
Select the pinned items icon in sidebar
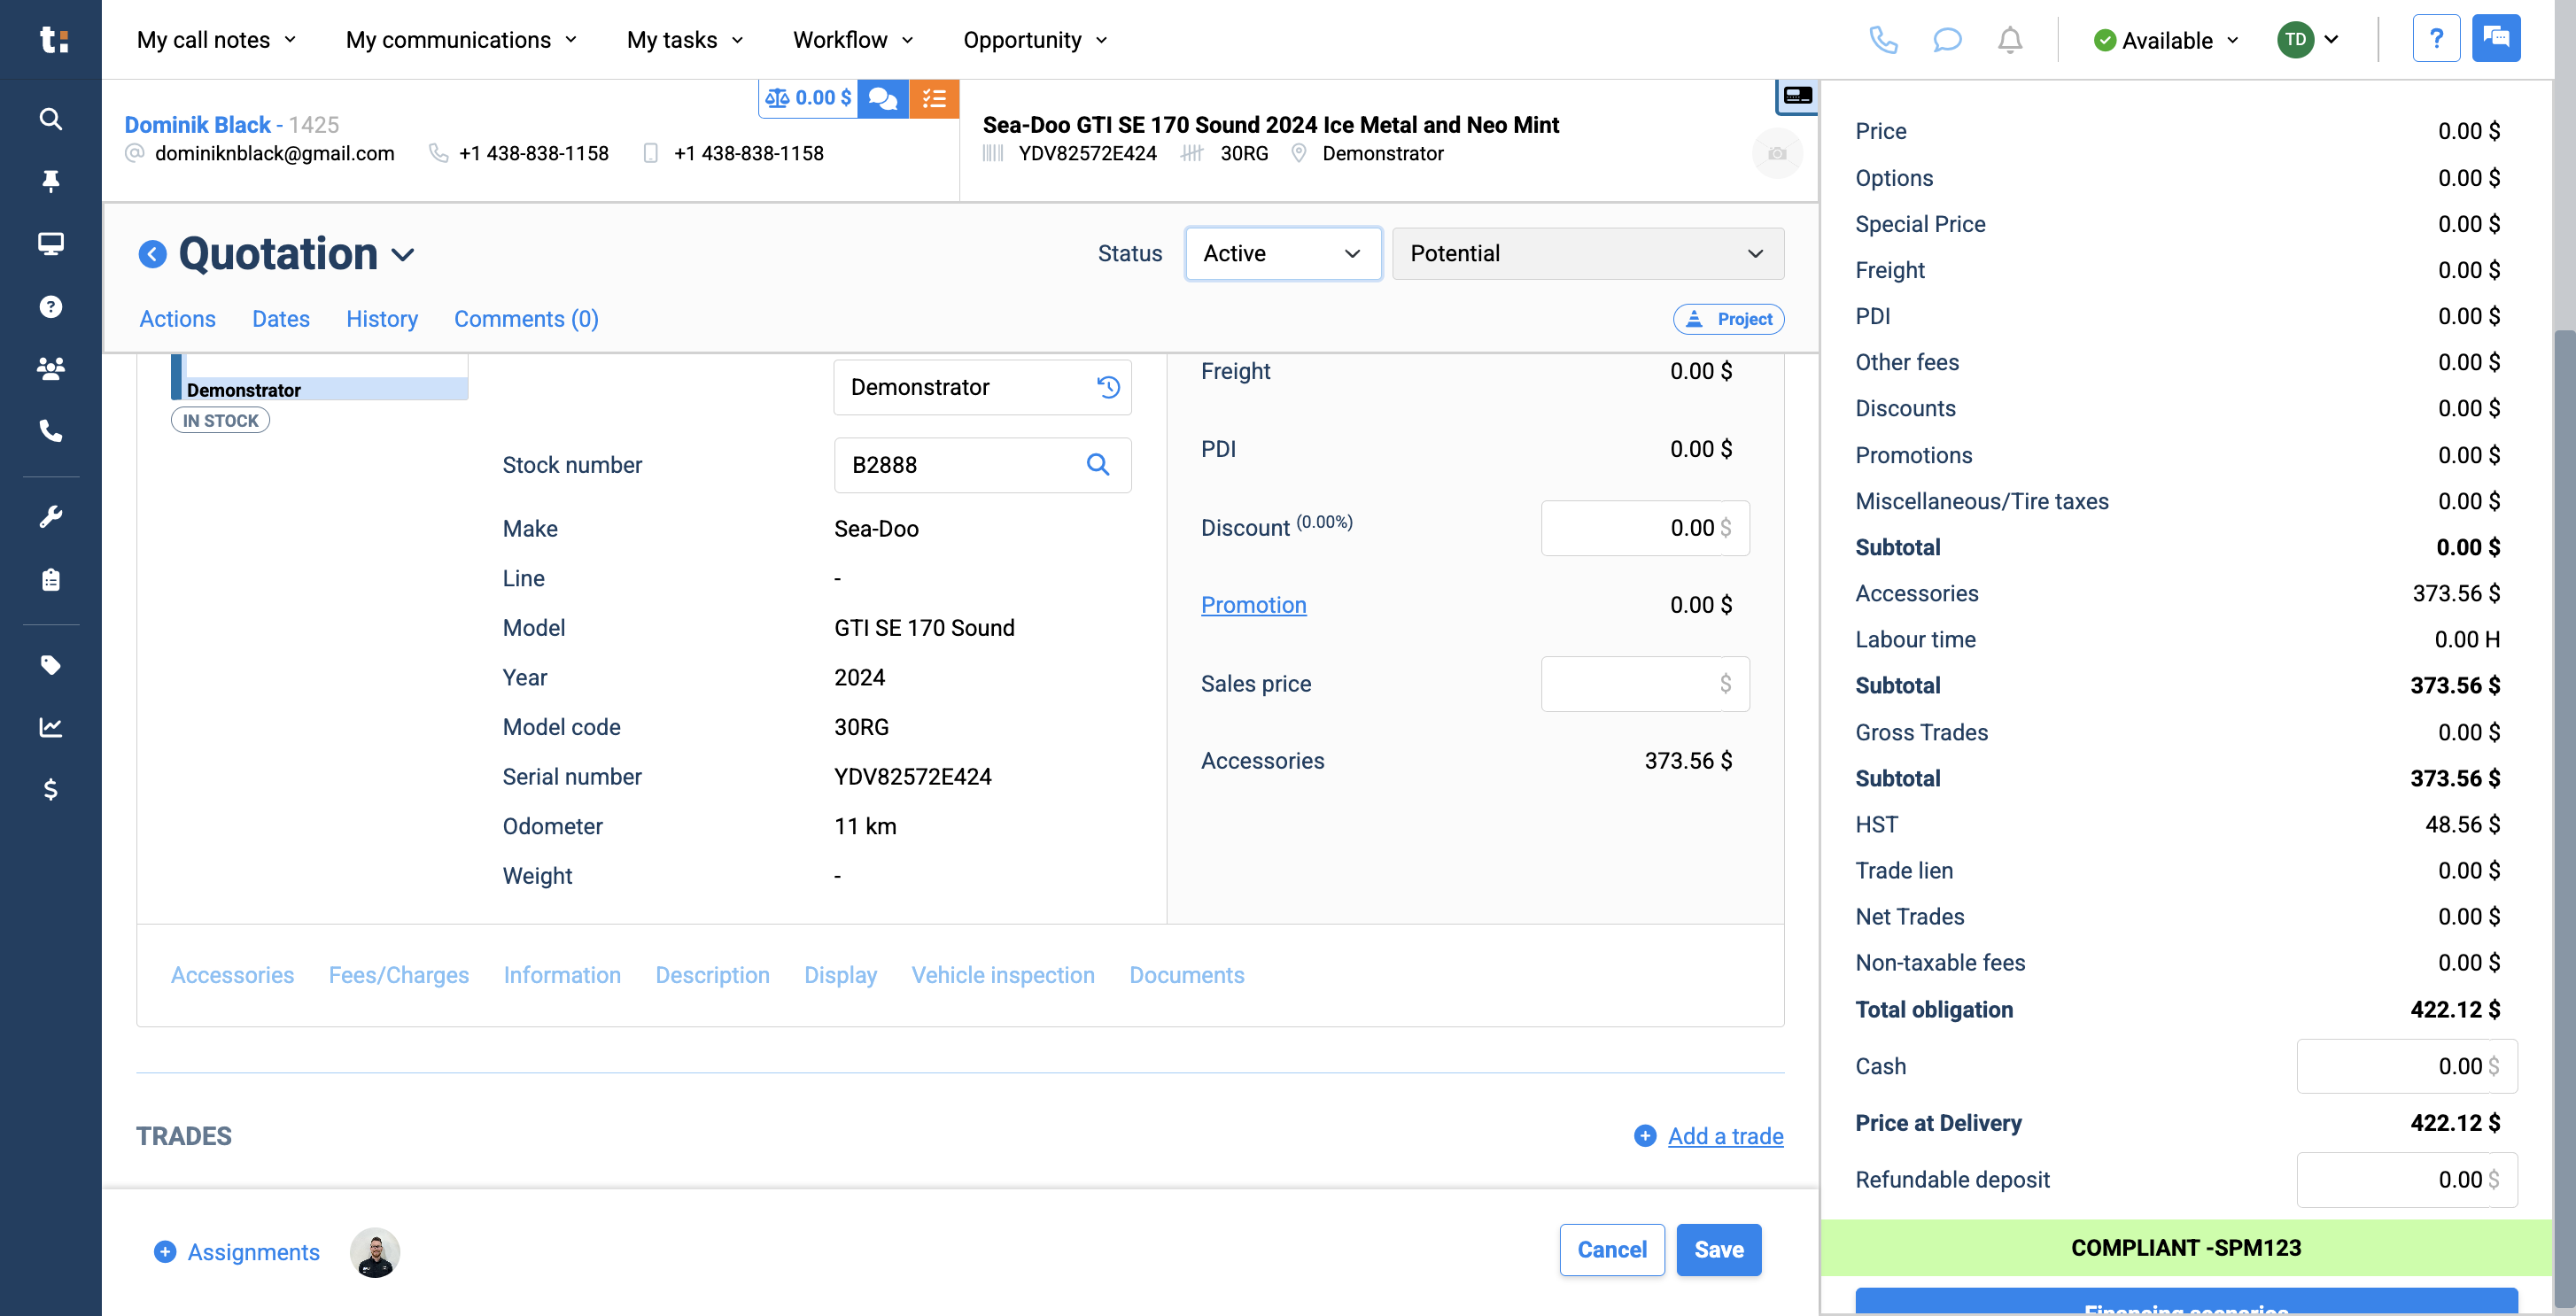[50, 180]
